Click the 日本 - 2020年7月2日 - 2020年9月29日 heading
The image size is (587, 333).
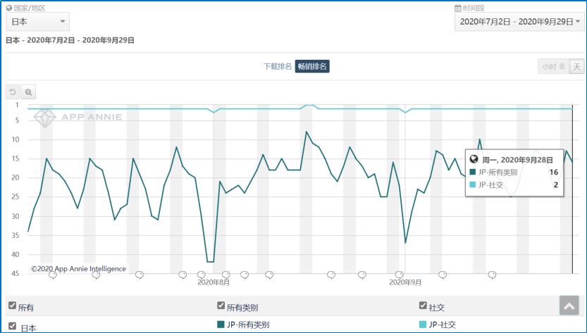70,40
